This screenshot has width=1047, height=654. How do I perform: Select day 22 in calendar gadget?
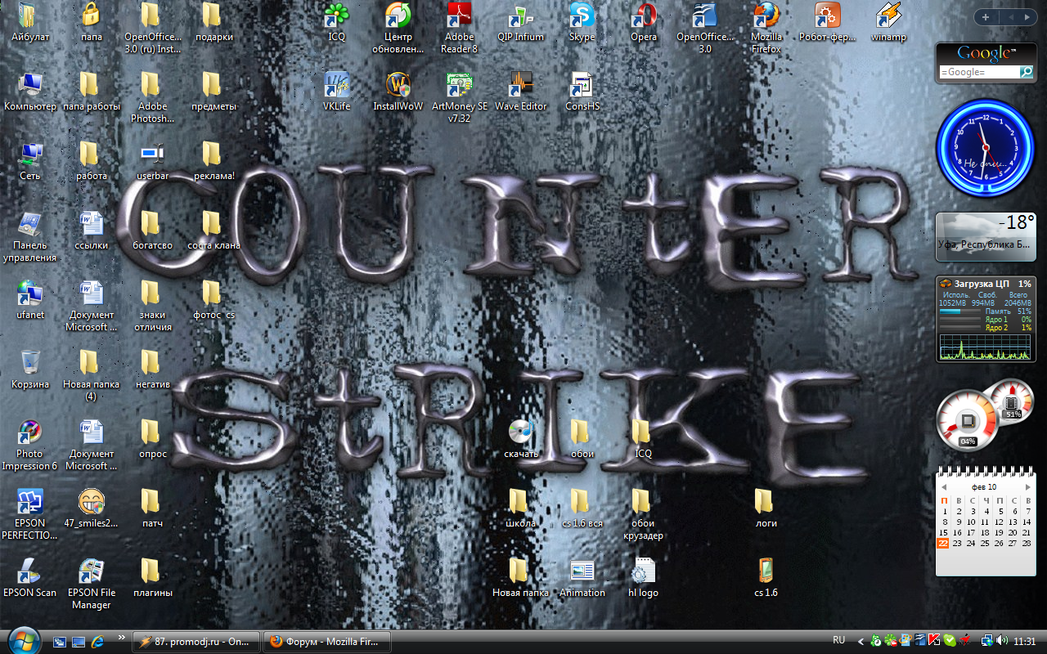943,543
